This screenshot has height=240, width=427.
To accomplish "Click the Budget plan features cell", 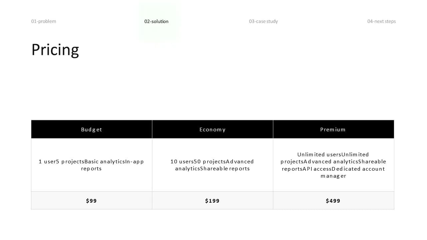I will 92,165.
